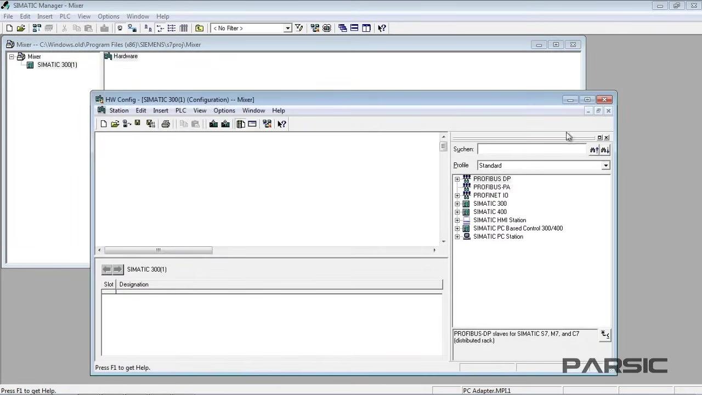Click Download to Module icon in HW Config
702x395 pixels.
point(213,124)
